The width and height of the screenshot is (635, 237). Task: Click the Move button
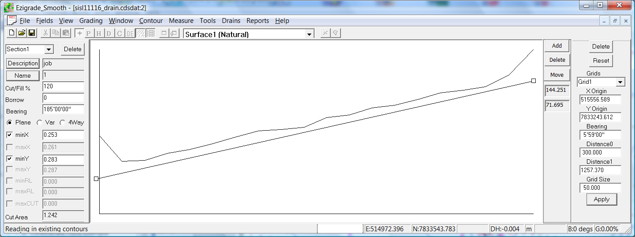[x=557, y=75]
